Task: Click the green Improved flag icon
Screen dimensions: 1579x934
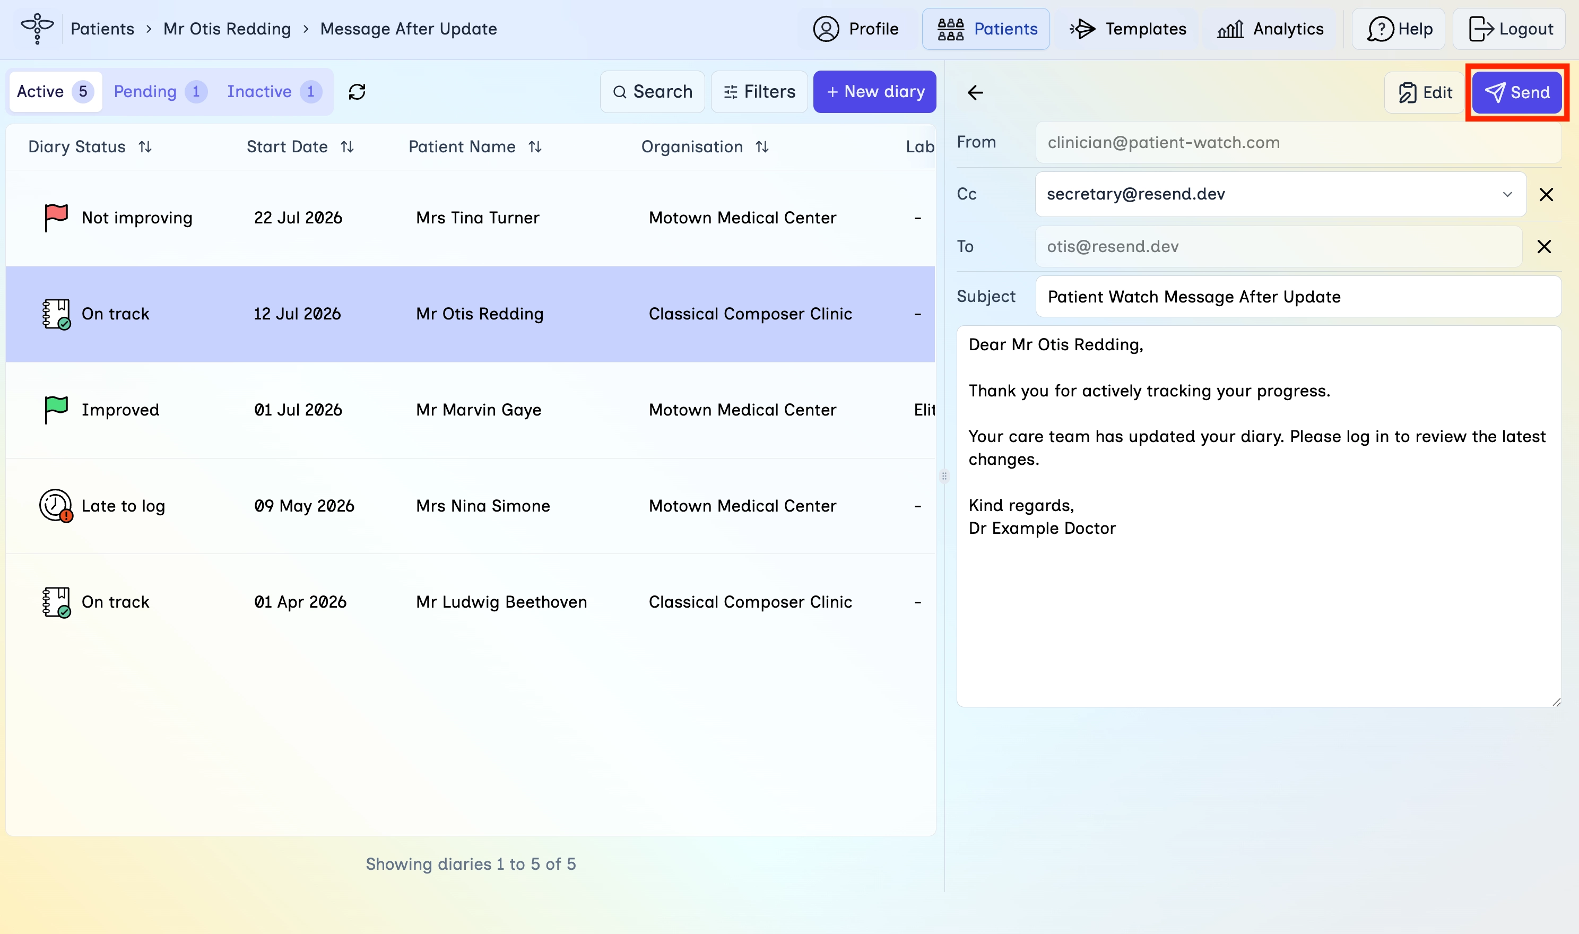Action: tap(56, 410)
